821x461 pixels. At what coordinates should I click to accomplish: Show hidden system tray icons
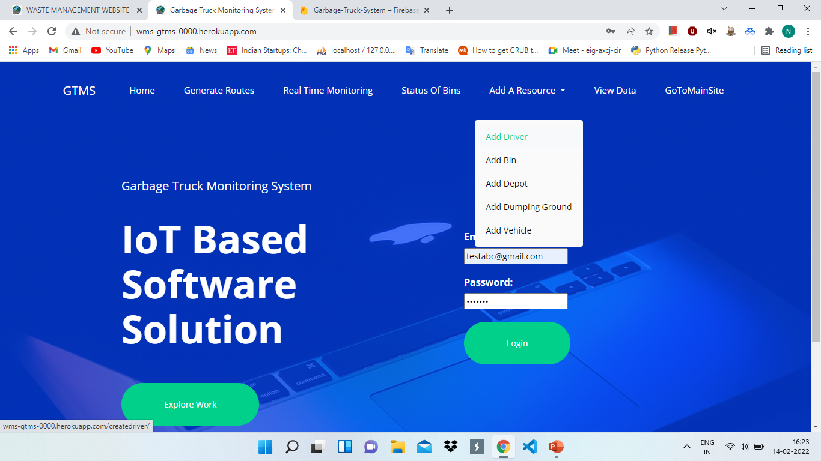coord(687,447)
